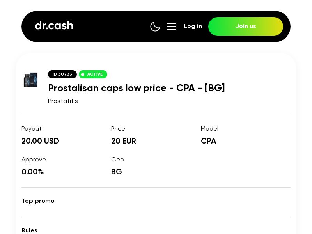Select the 20.00 USD payout value
The image size is (312, 234).
40,141
